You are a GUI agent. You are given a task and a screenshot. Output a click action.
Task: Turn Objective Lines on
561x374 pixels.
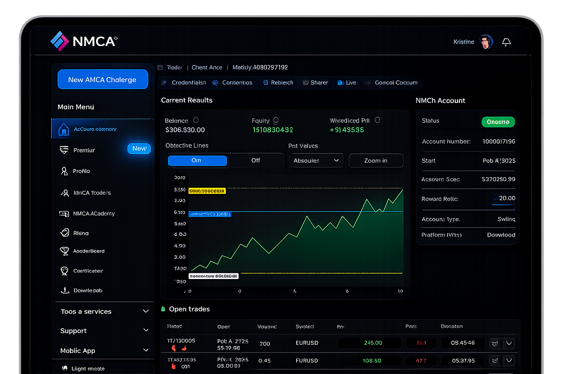pos(197,161)
